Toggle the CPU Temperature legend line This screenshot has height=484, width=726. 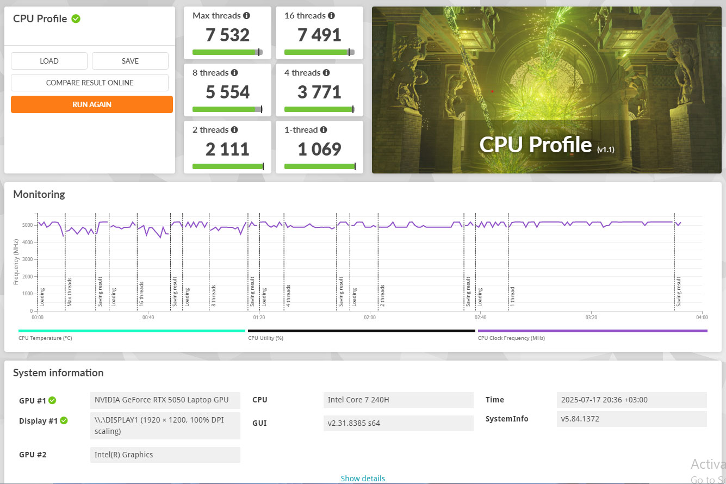pos(132,331)
